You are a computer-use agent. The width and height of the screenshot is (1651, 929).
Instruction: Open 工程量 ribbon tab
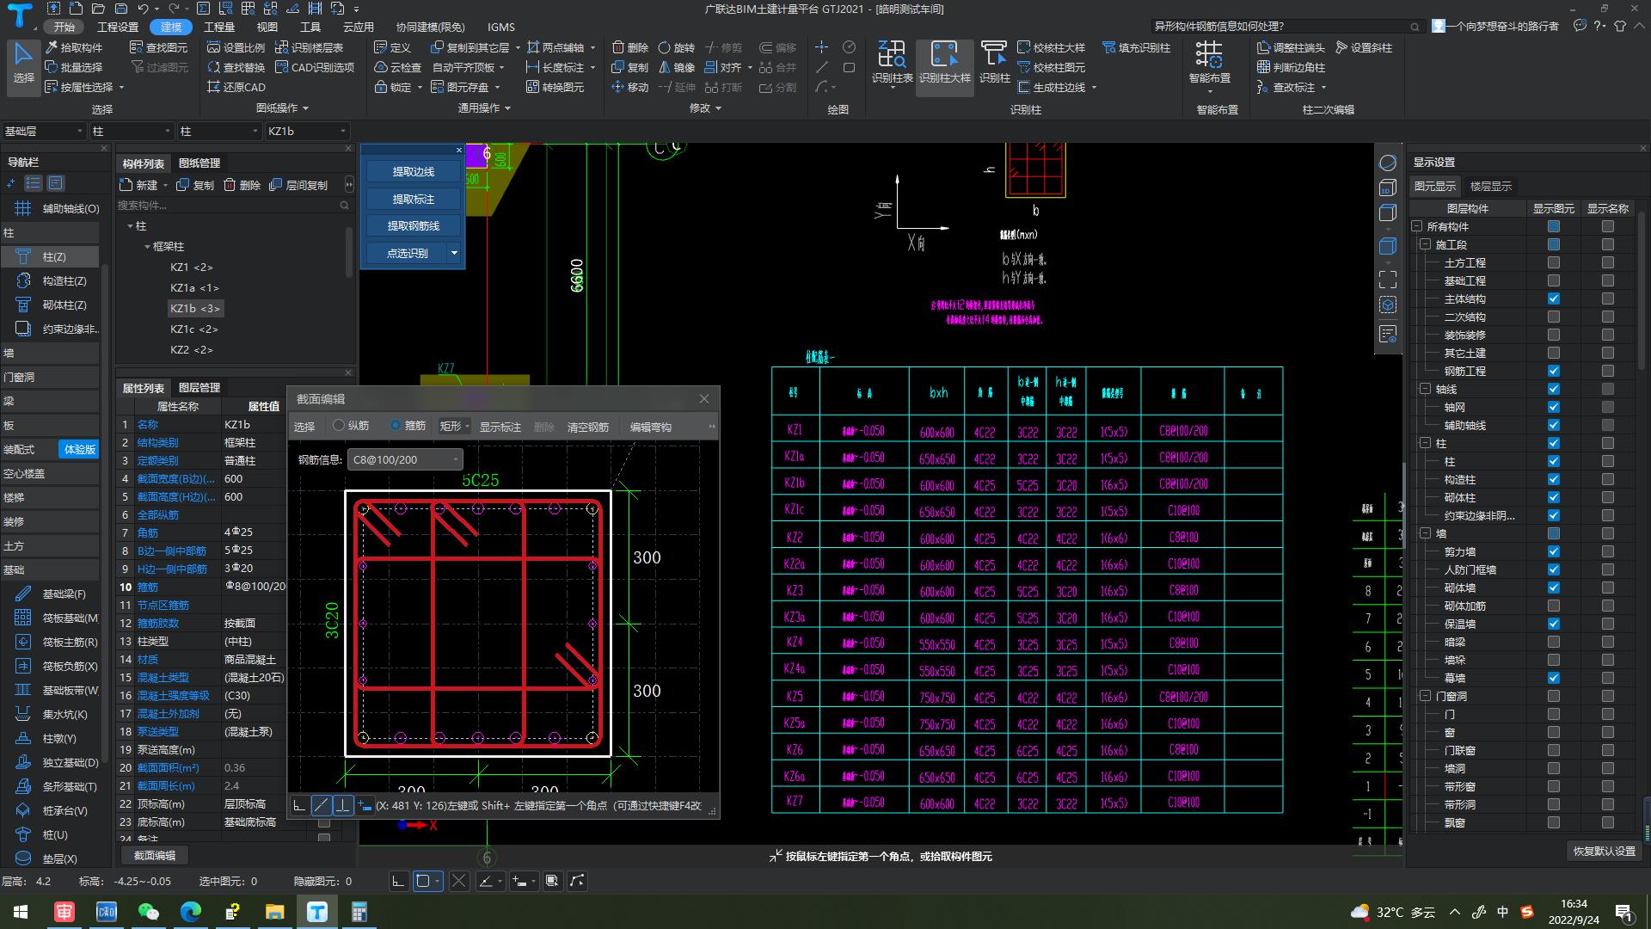pos(219,27)
